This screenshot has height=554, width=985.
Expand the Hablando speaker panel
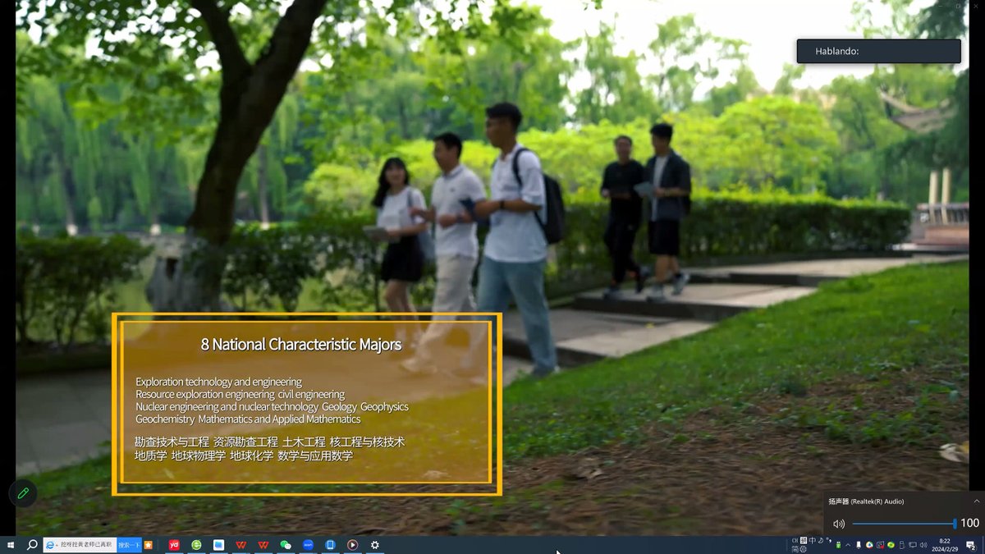878,51
